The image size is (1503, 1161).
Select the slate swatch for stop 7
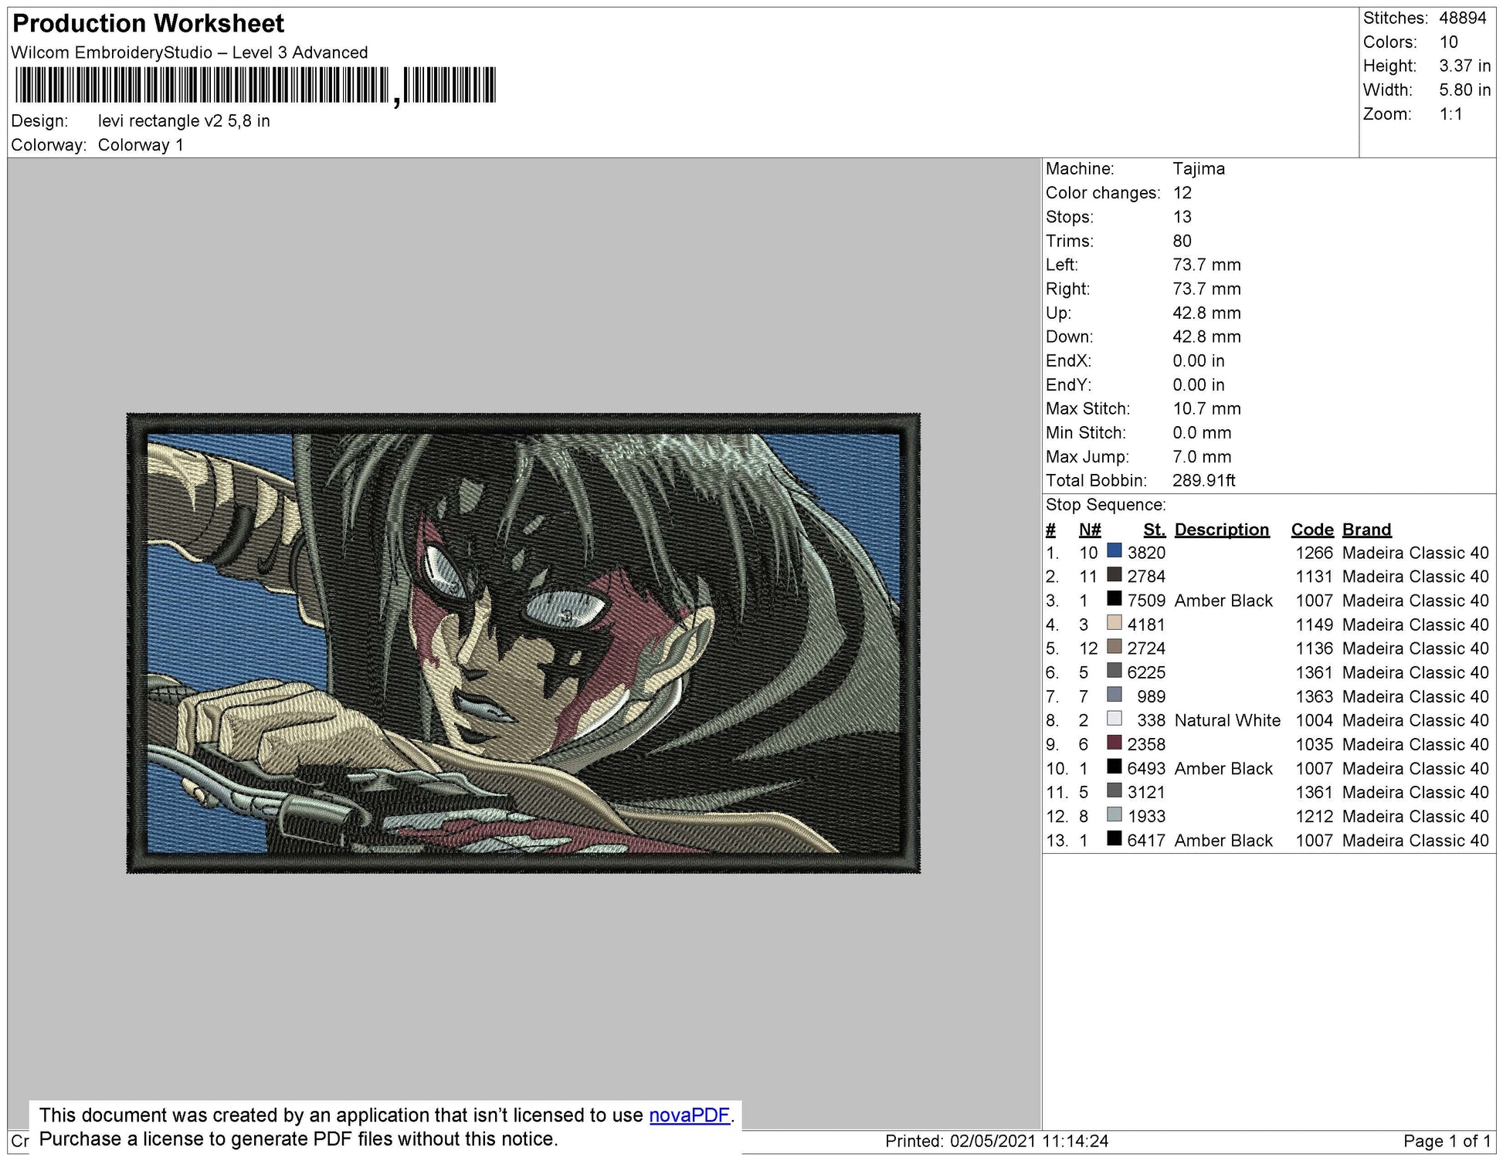tap(1114, 695)
